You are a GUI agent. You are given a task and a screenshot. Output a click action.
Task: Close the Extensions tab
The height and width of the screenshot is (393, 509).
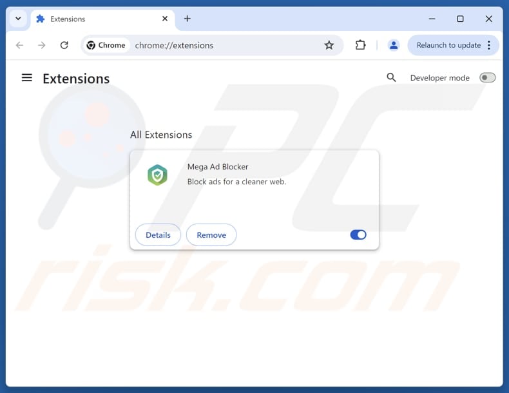click(x=165, y=19)
